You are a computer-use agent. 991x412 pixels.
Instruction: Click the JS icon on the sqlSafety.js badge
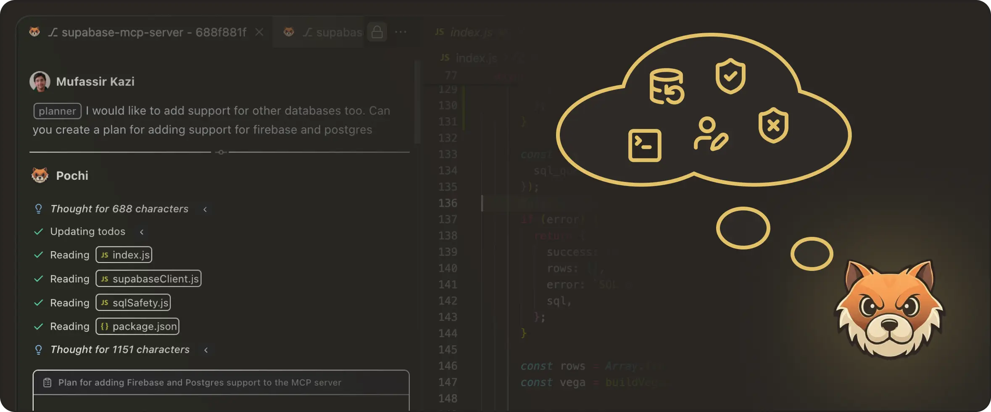(105, 302)
